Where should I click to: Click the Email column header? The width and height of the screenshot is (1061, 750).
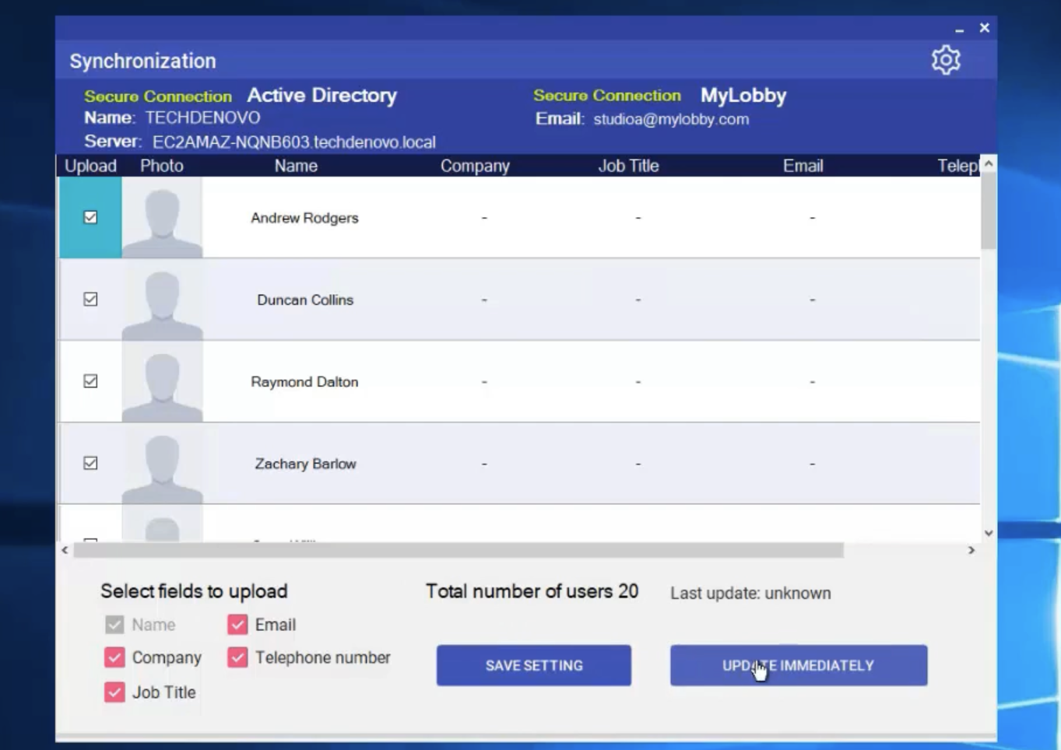803,165
